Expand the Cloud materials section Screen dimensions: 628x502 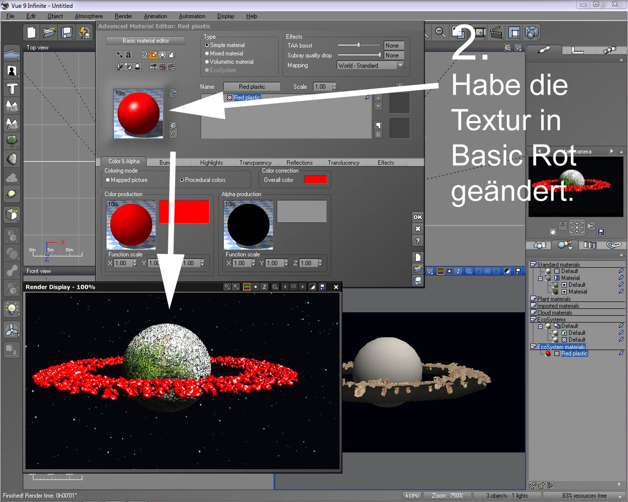pyautogui.click(x=533, y=312)
